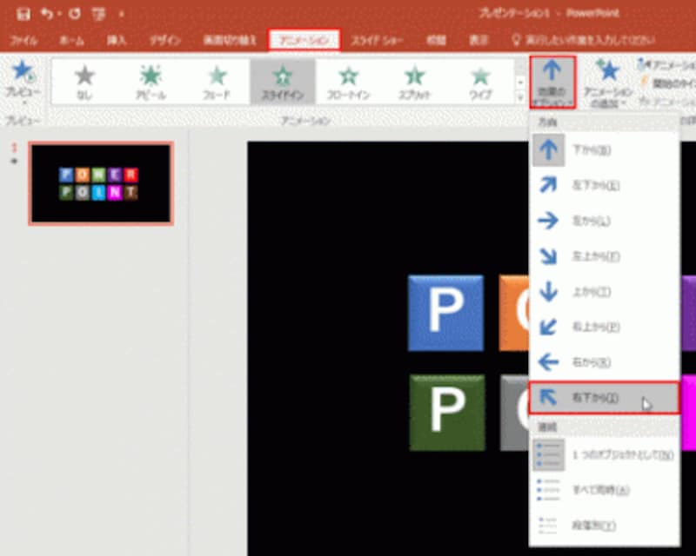This screenshot has height=556, width=696.
Task: Click the Undo arrow in the title bar
Action: [47, 14]
